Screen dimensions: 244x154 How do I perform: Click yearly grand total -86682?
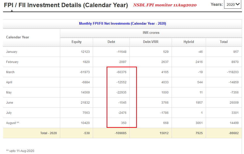[x=234, y=133]
